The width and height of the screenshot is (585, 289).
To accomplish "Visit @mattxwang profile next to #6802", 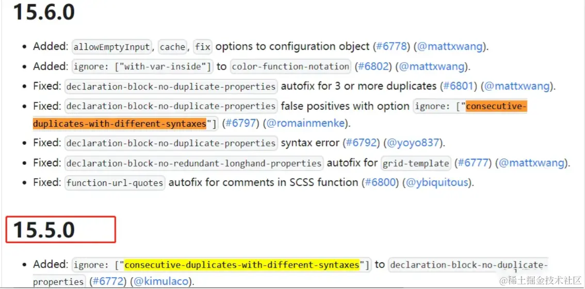I will [431, 66].
